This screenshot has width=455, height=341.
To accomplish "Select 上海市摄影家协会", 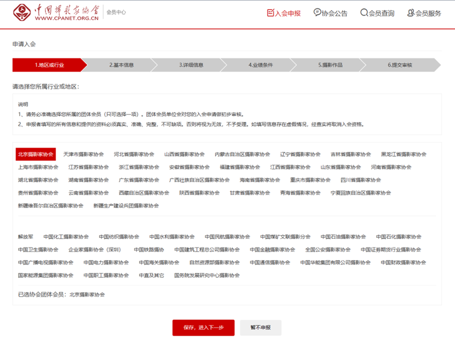I will point(39,167).
